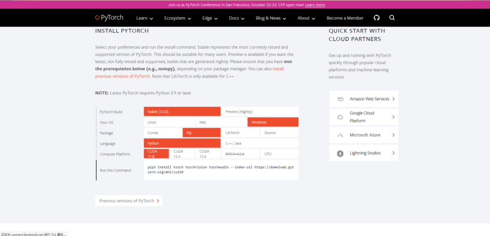Open the Become a Member page
This screenshot has width=490, height=236.
pyautogui.click(x=345, y=18)
